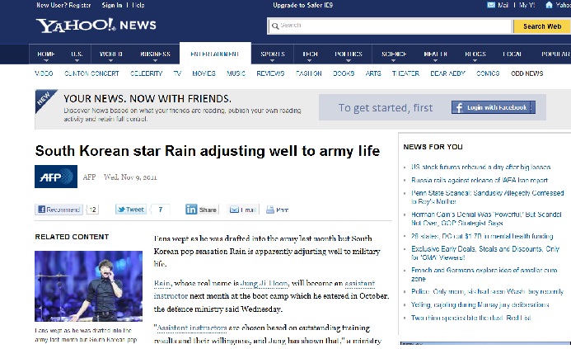The height and width of the screenshot is (349, 571).
Task: Click Upgrade to Safer IE9 link
Action: click(303, 5)
